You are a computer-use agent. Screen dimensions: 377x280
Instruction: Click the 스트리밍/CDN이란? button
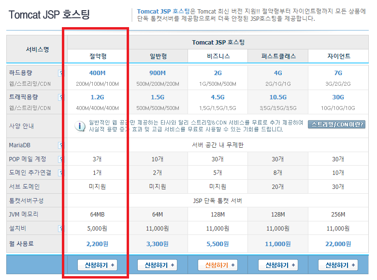click(x=336, y=124)
